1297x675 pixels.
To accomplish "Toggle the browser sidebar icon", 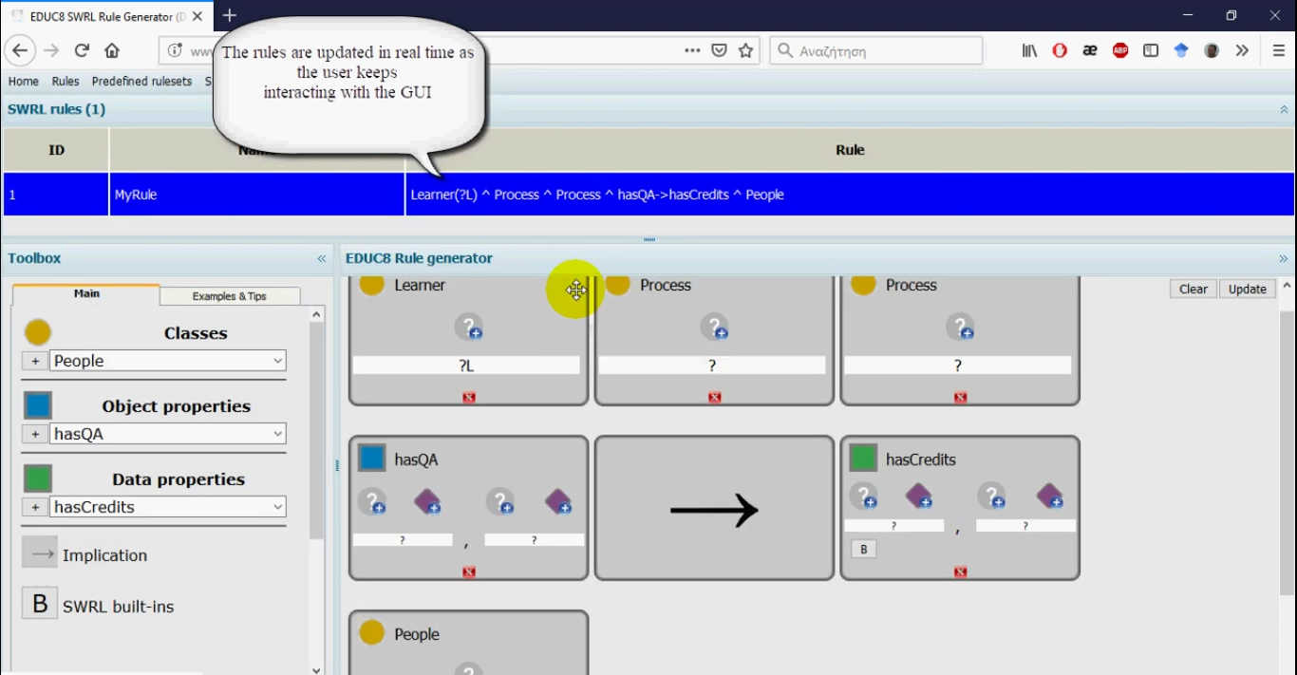I will point(1151,50).
